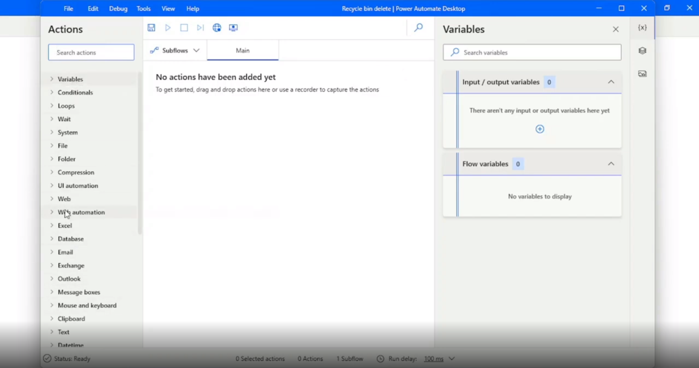Open the Debug menu
The image size is (699, 368).
(118, 8)
